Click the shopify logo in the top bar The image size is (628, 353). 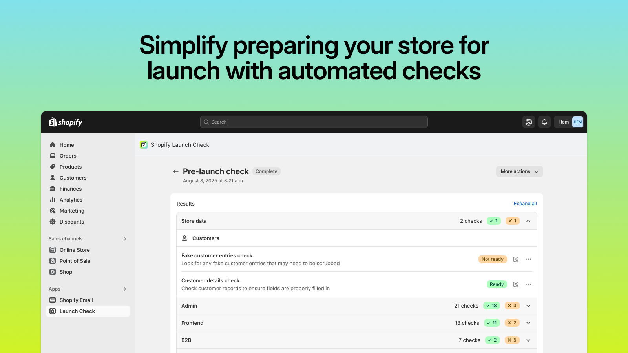point(65,122)
